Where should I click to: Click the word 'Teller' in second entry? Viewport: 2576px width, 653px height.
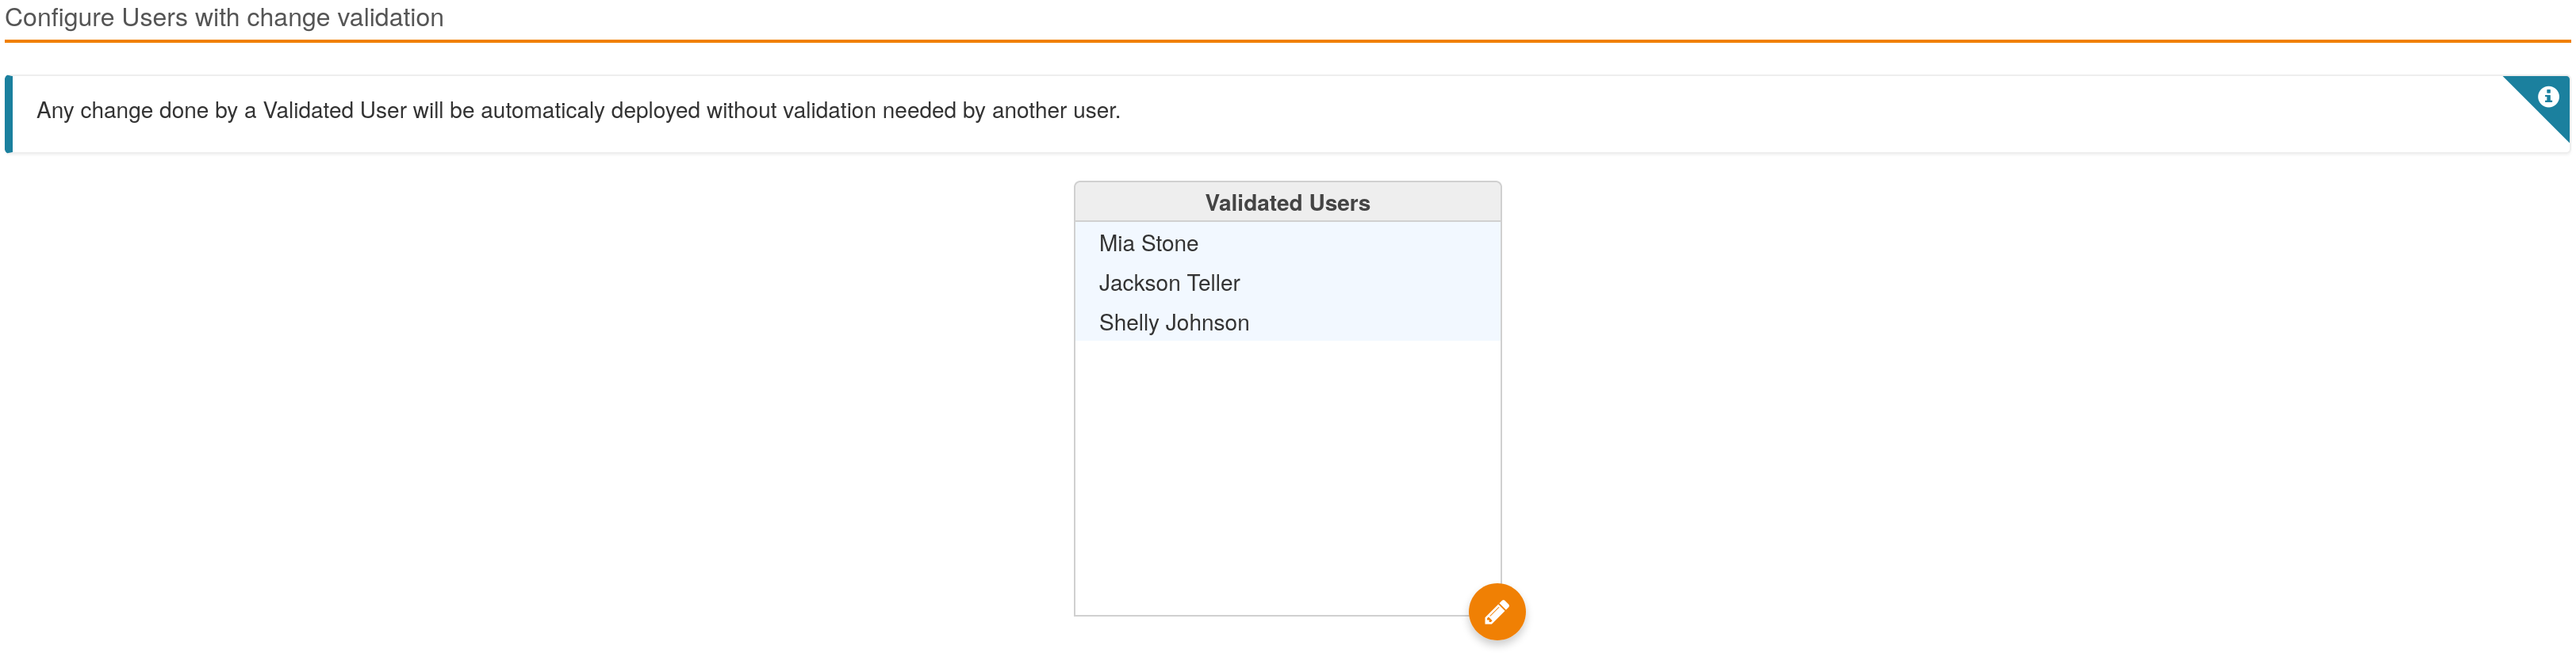(x=1212, y=284)
